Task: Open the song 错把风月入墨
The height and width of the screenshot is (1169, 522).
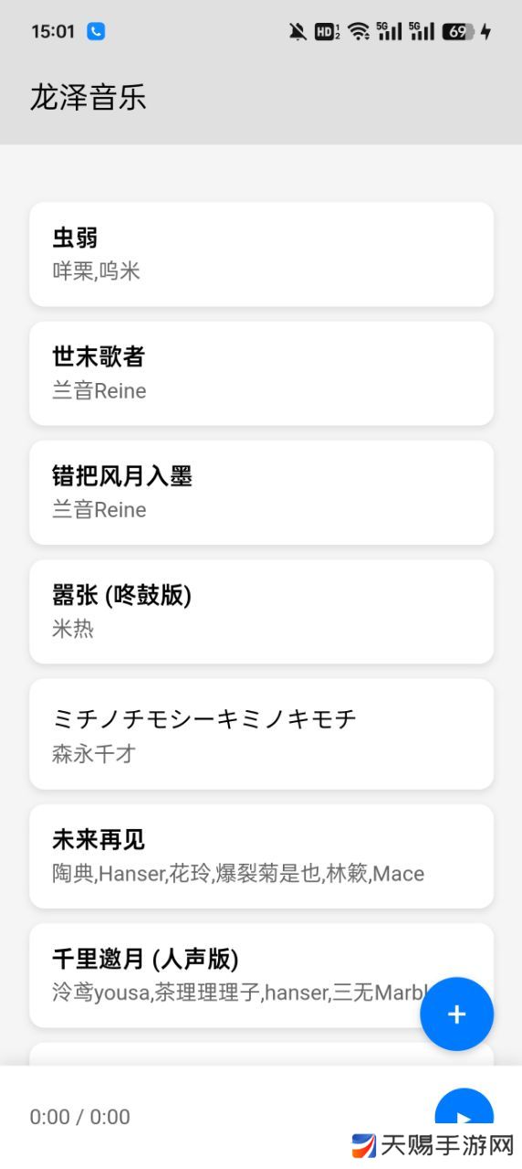Action: click(262, 493)
